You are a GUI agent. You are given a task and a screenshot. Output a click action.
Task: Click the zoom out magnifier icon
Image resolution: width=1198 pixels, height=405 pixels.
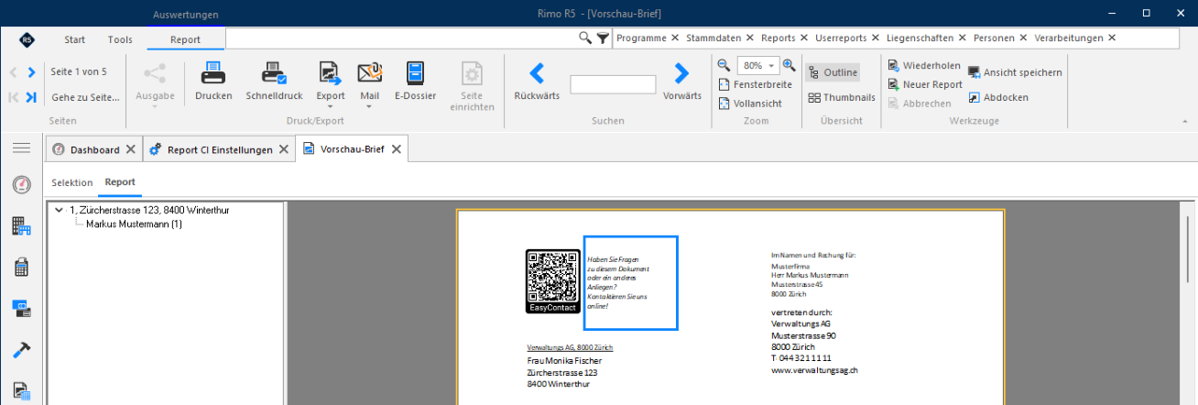coord(724,65)
